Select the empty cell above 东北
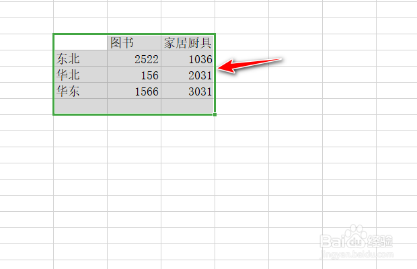Screen dimensions: 417x269 [x=80, y=42]
